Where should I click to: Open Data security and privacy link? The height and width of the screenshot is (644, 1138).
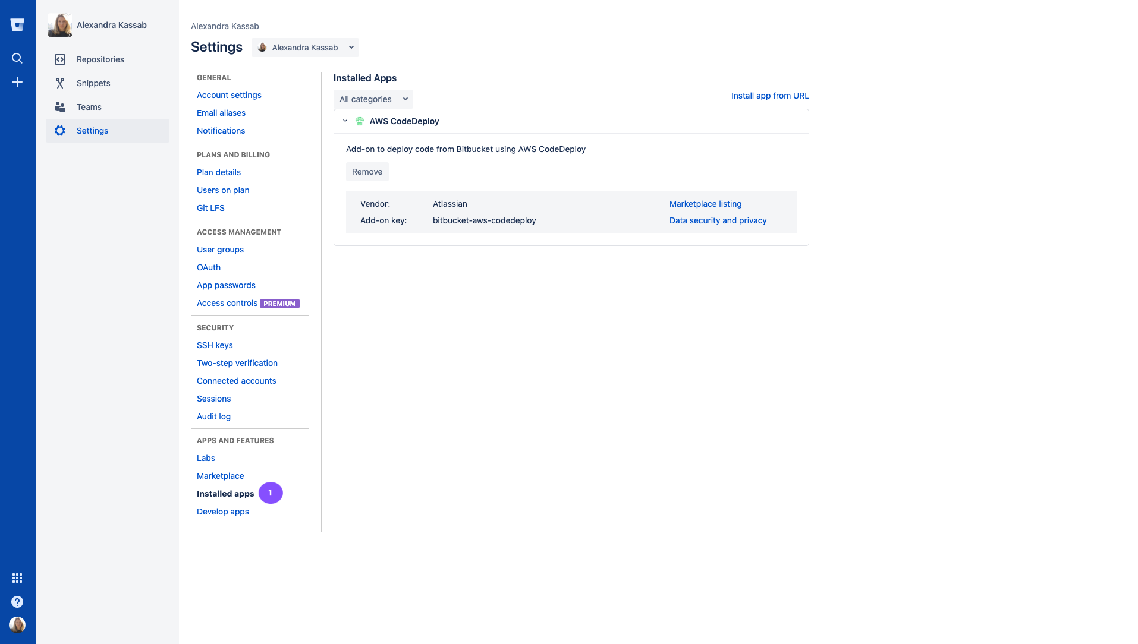[718, 220]
